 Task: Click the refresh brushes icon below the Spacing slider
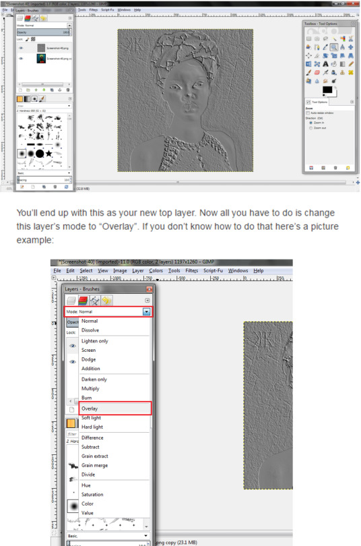[x=67, y=187]
